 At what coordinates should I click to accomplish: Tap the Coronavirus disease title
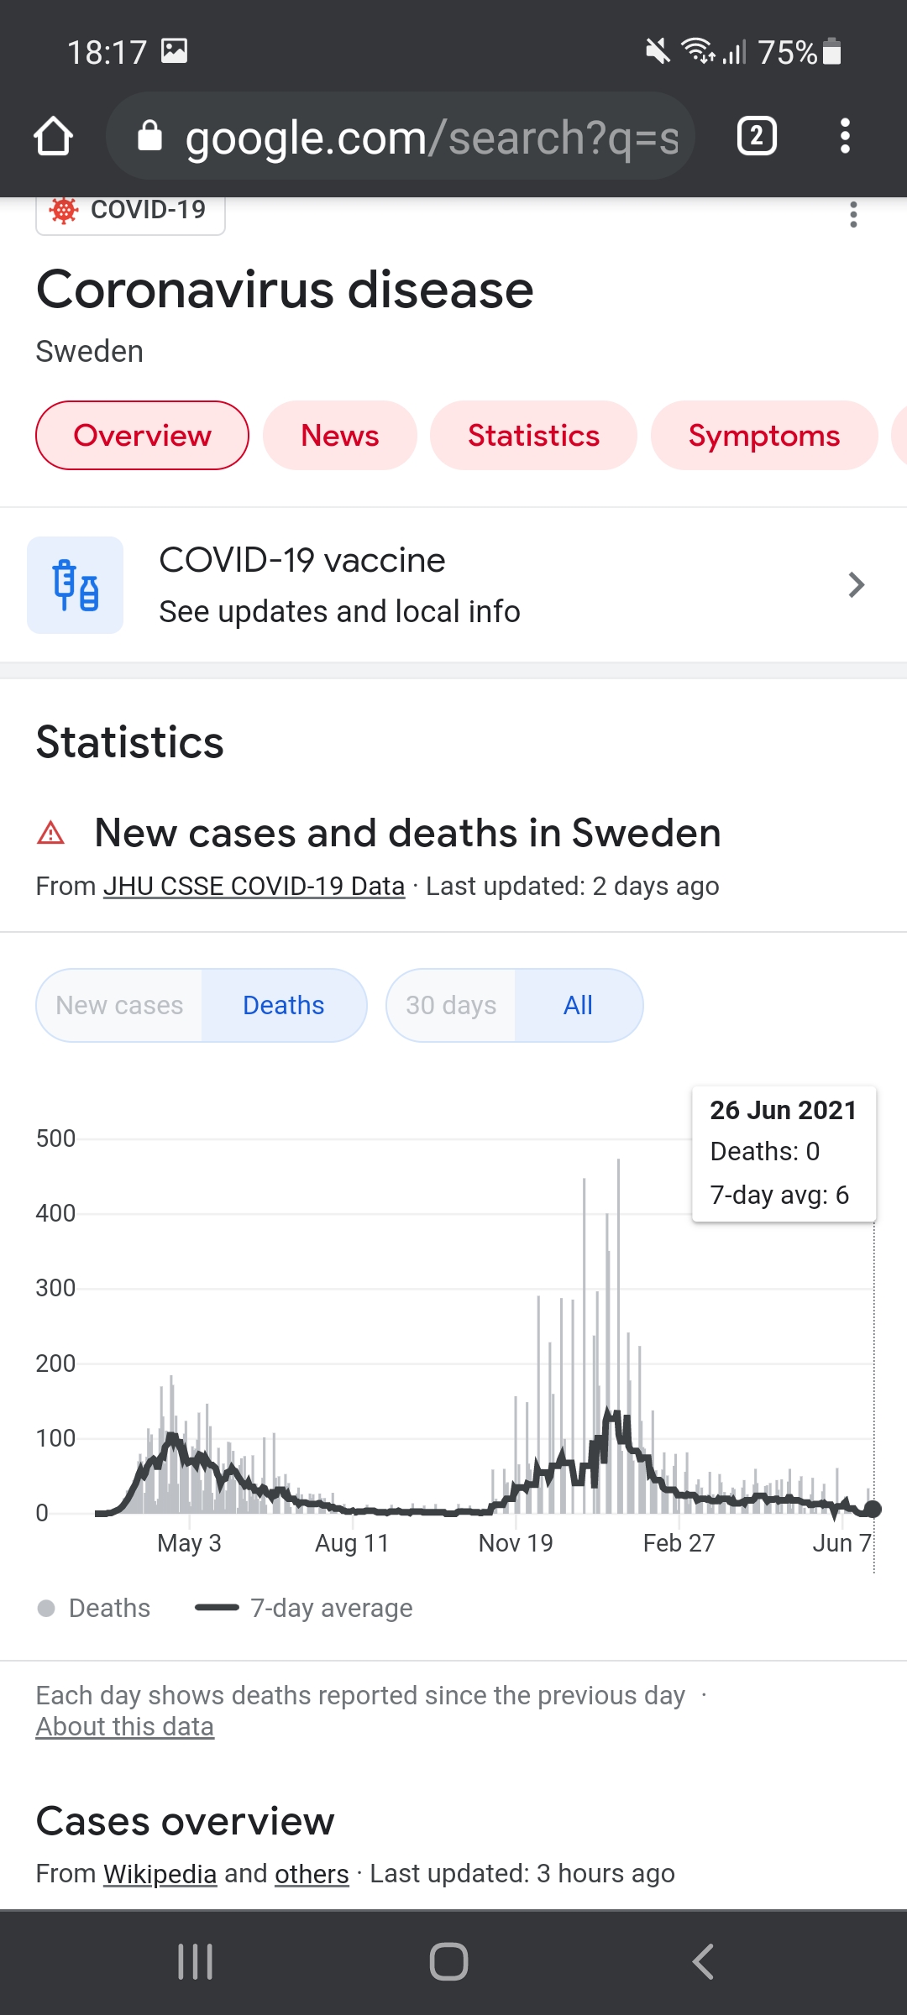[x=285, y=290]
